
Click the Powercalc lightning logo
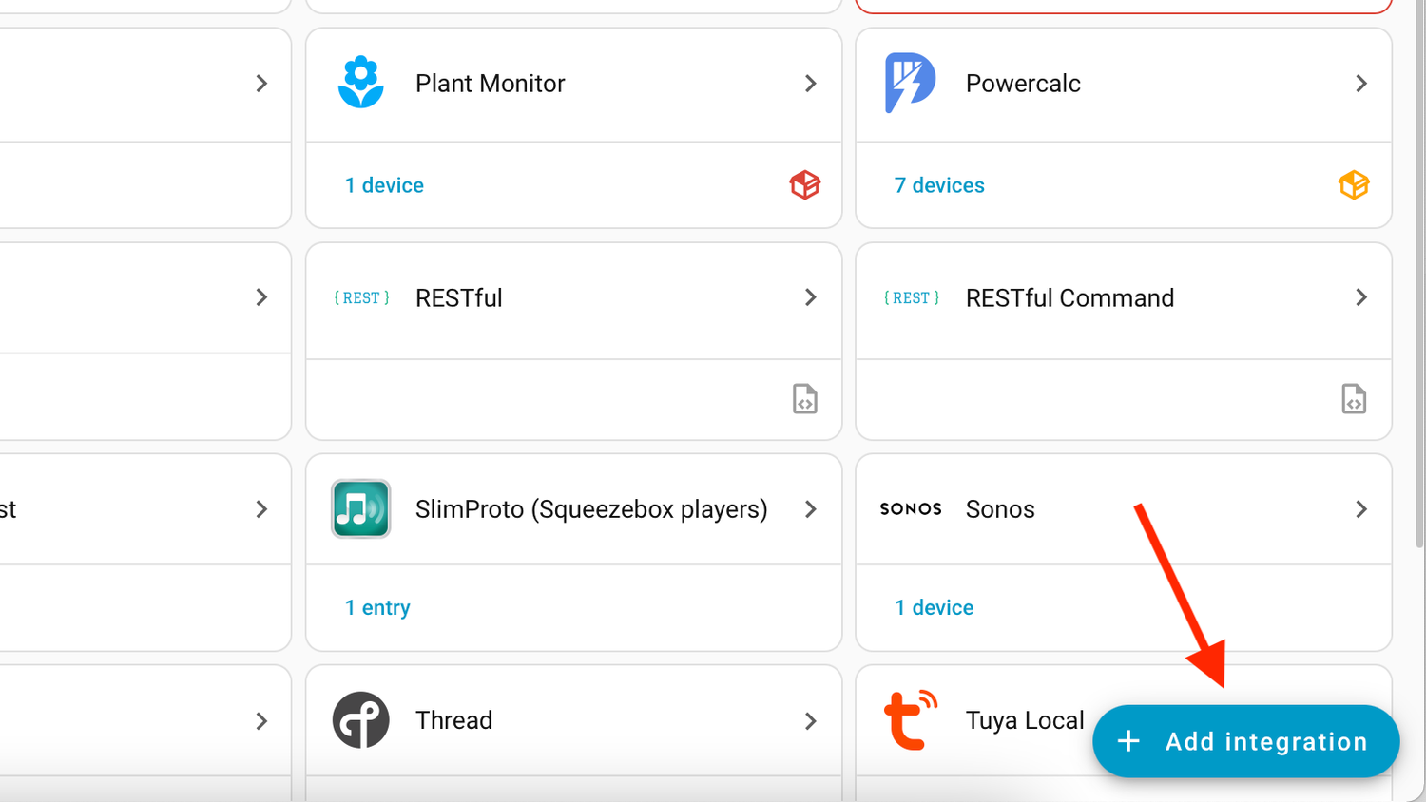910,83
